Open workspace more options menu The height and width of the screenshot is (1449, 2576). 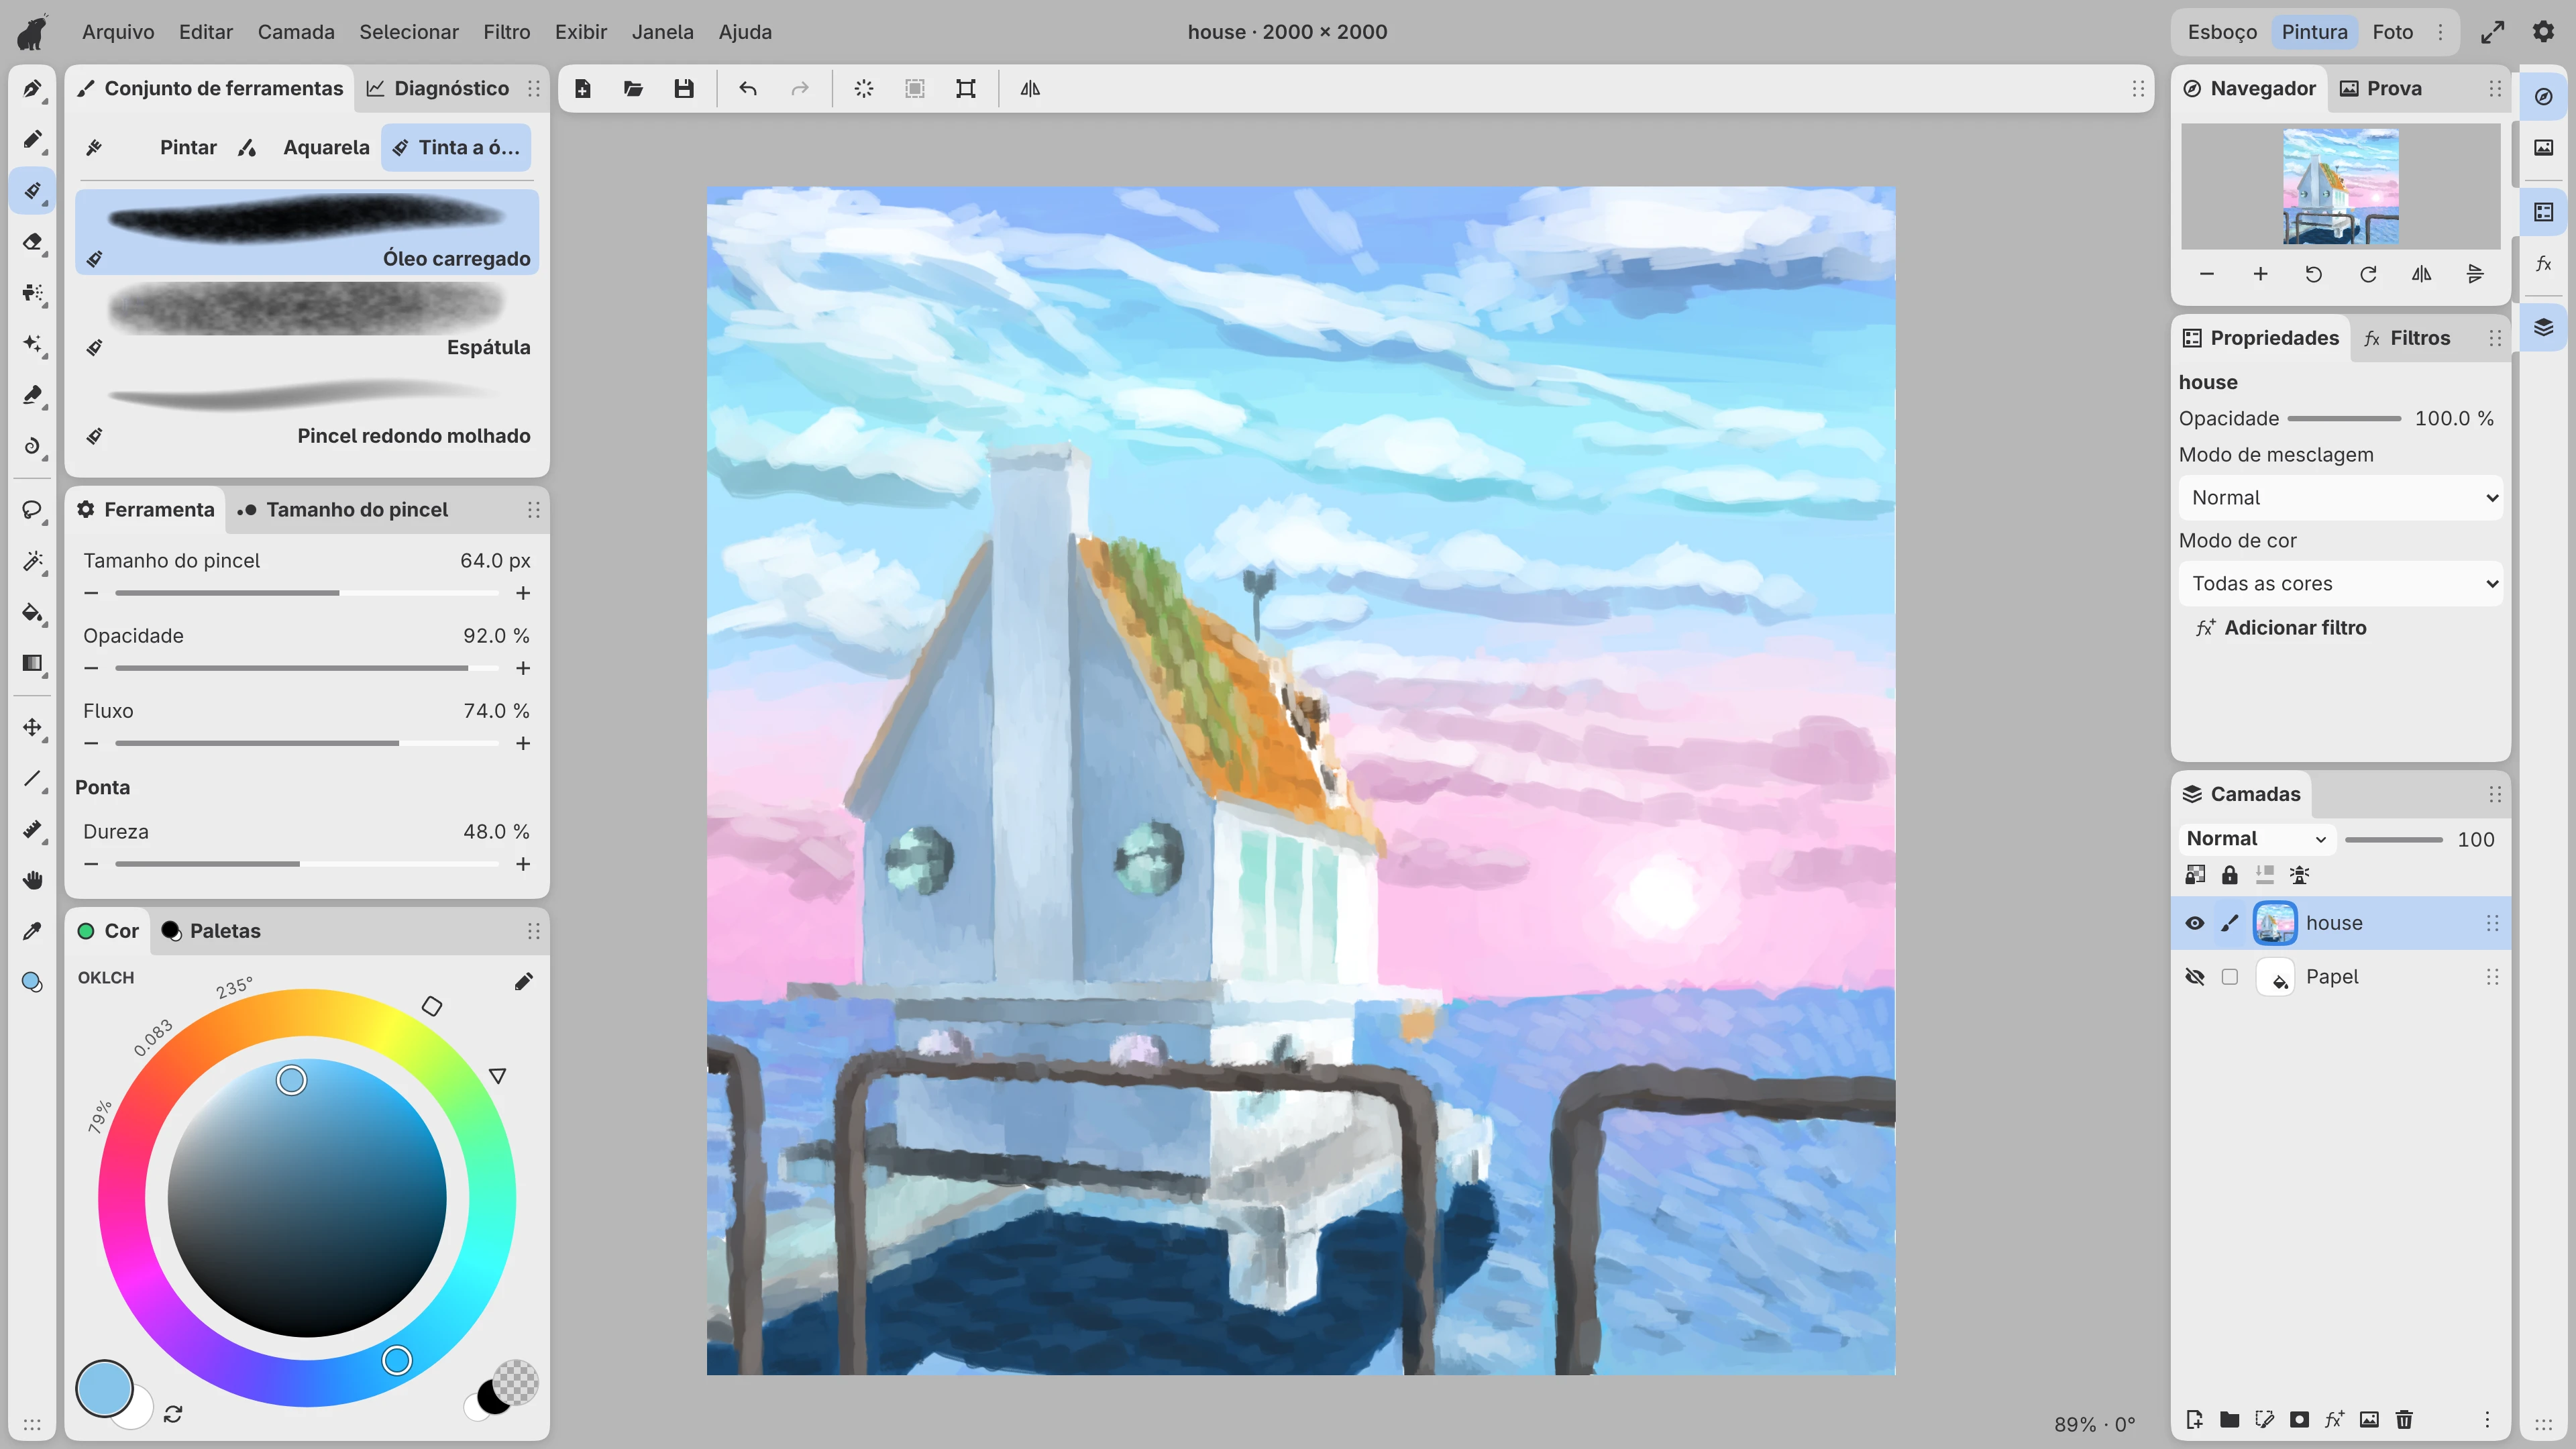2440,32
